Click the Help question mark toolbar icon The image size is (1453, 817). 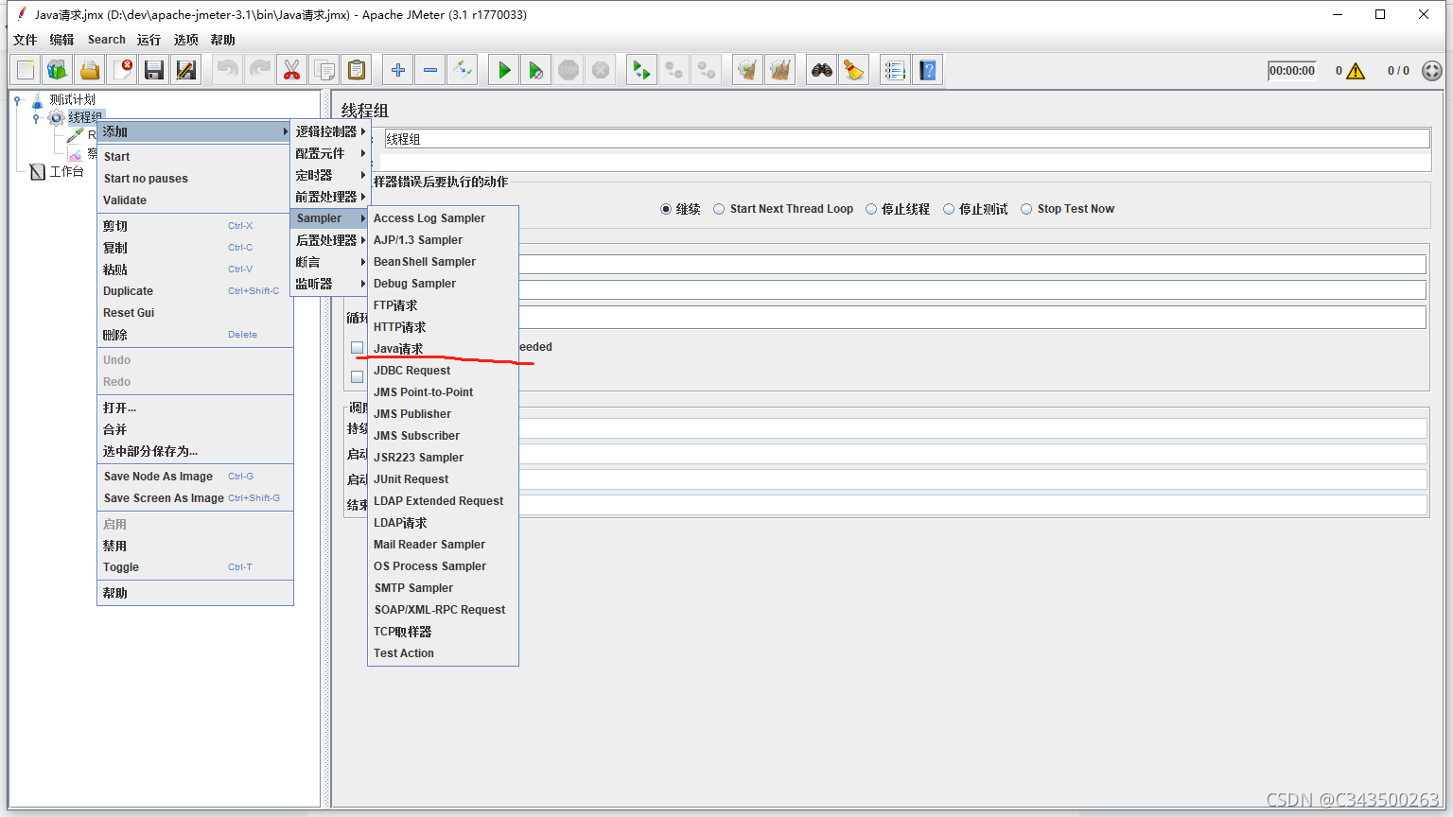click(x=928, y=70)
